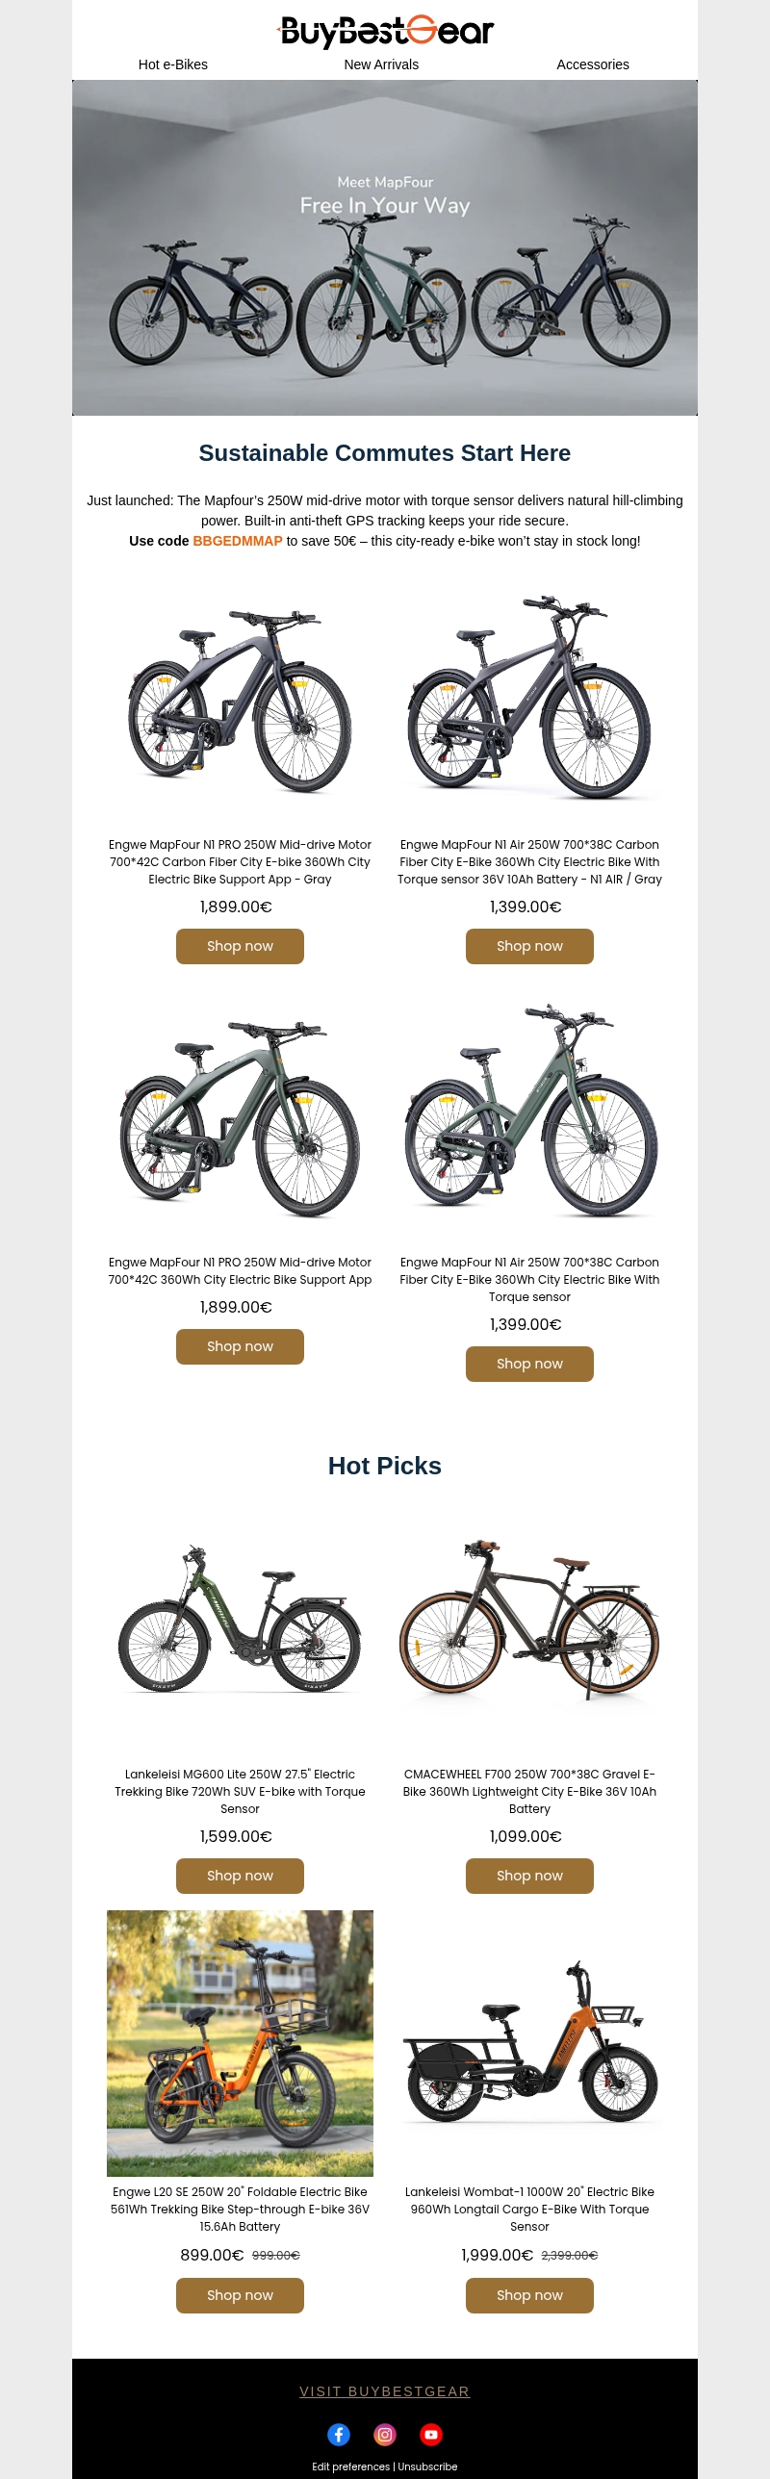Shop now for MapFour N1 Air Gray

pos(529,946)
